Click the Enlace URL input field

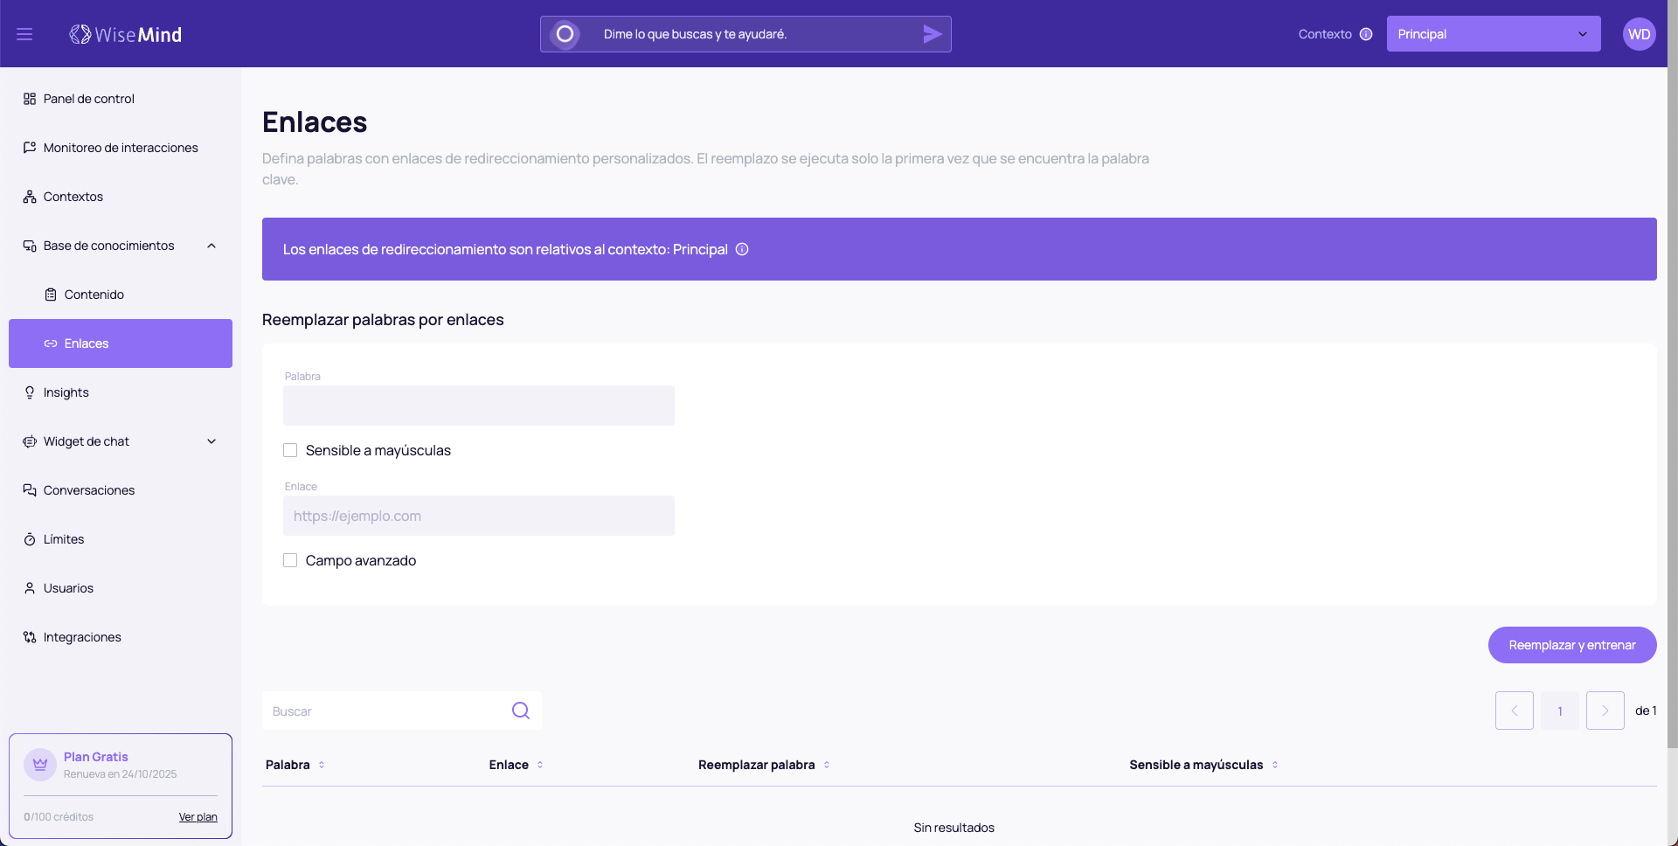click(x=478, y=516)
